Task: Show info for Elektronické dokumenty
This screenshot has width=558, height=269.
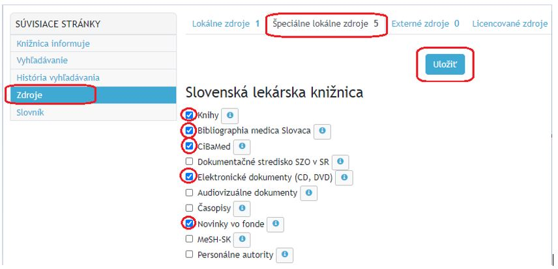Action: [344, 177]
